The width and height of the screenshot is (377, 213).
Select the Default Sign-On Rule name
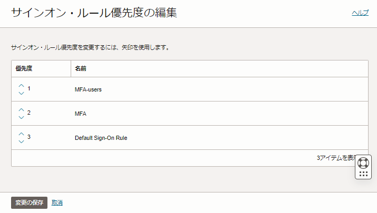click(x=101, y=138)
